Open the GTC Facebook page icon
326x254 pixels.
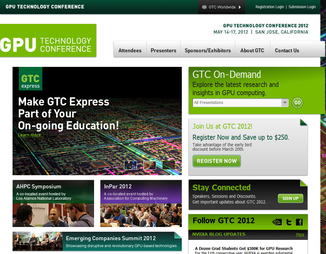click(299, 222)
